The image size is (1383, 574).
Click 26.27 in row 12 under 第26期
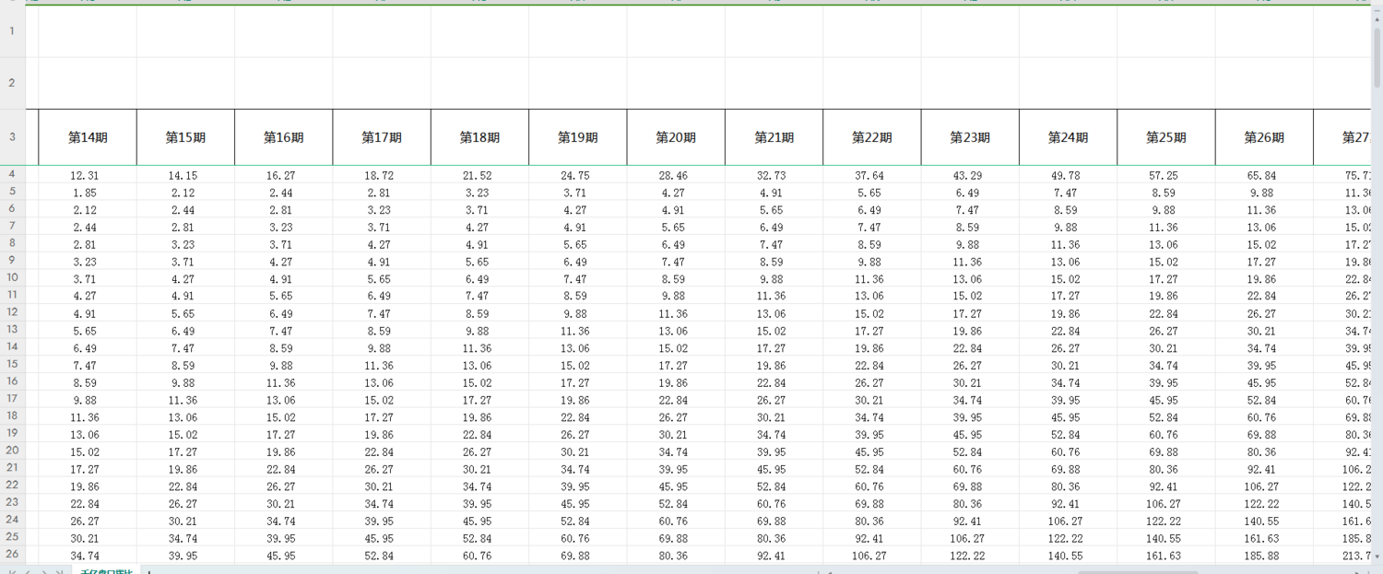(x=1264, y=313)
